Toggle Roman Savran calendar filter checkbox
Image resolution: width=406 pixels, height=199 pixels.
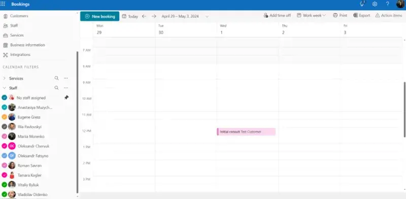[x=4, y=165]
